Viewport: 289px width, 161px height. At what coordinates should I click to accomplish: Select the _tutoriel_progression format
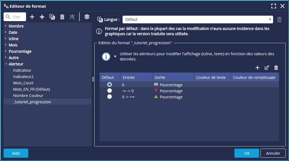tap(47, 102)
